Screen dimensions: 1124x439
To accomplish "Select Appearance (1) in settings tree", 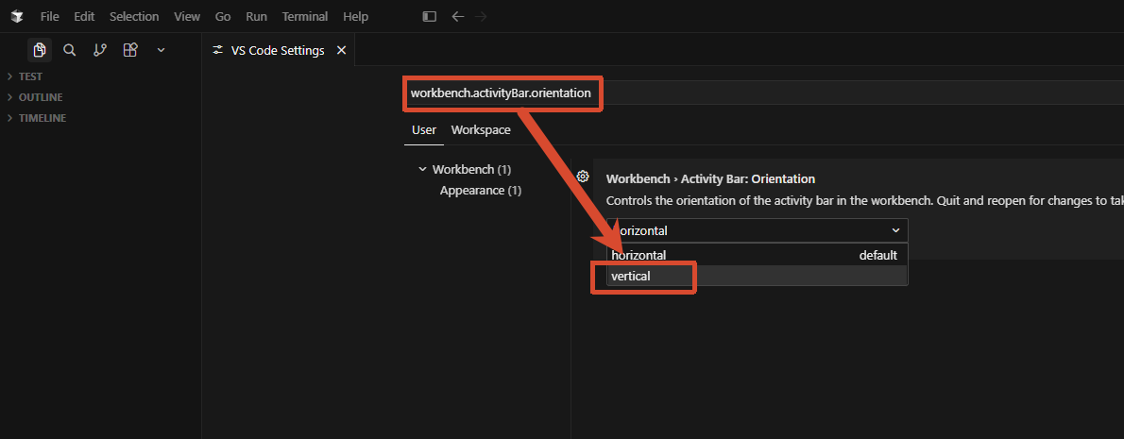I will point(480,192).
